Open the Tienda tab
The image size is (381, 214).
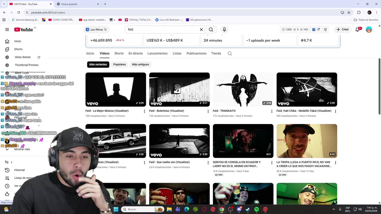point(216,53)
